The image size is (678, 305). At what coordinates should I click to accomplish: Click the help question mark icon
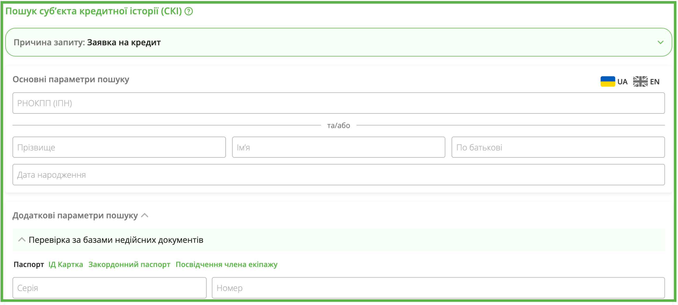(x=189, y=11)
